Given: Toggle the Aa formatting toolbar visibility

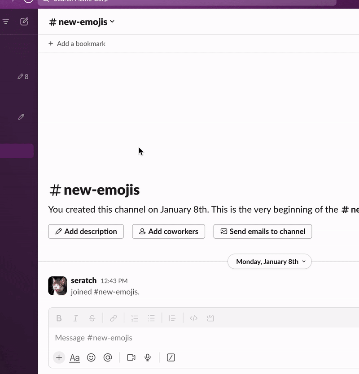Looking at the screenshot, I should (74, 358).
